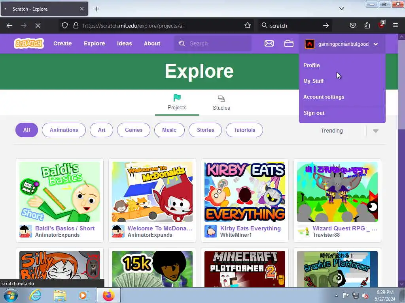Open the Kirby Eats Everything title link
Image resolution: width=405 pixels, height=303 pixels.
tap(250, 228)
